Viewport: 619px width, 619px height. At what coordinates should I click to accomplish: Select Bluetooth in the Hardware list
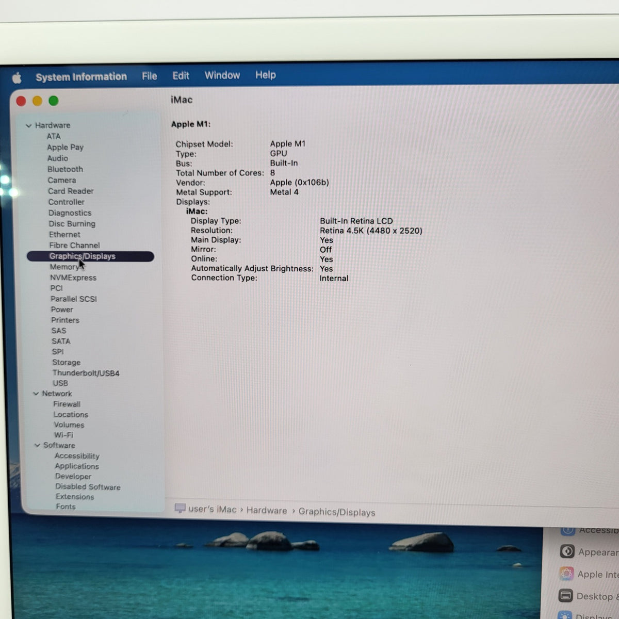coord(65,169)
